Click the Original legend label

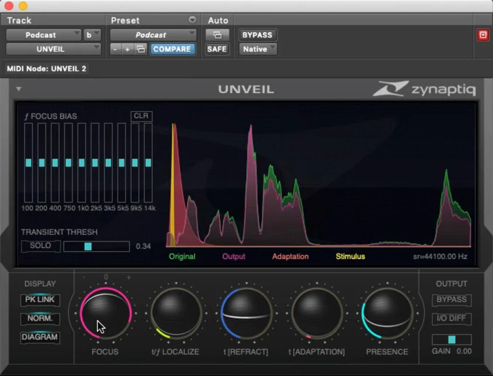coord(182,256)
